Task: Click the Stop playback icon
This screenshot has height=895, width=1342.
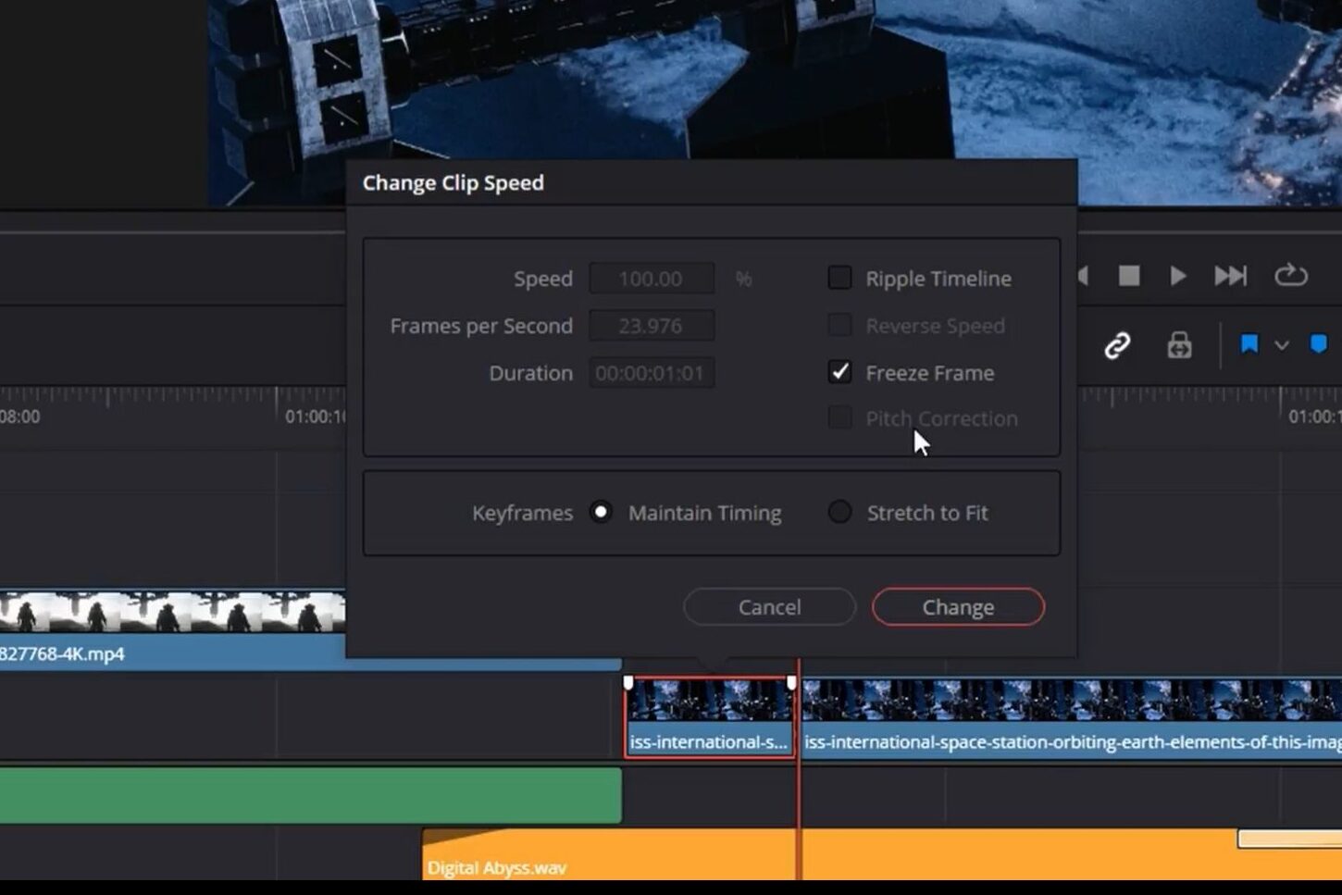Action: point(1128,275)
